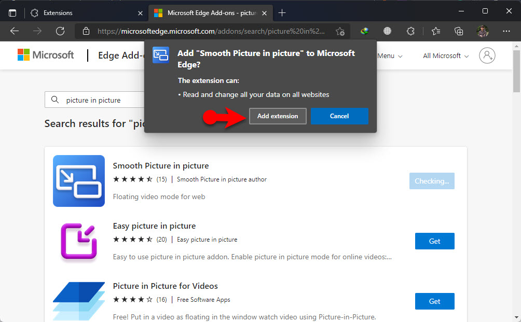Screen dimensions: 521x322
Task: Confirm with the Add extension button
Action: 278,116
